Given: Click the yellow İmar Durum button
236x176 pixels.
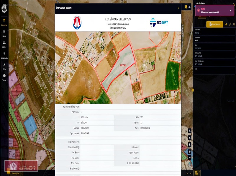Looking at the screenshot, I should coord(215,24).
